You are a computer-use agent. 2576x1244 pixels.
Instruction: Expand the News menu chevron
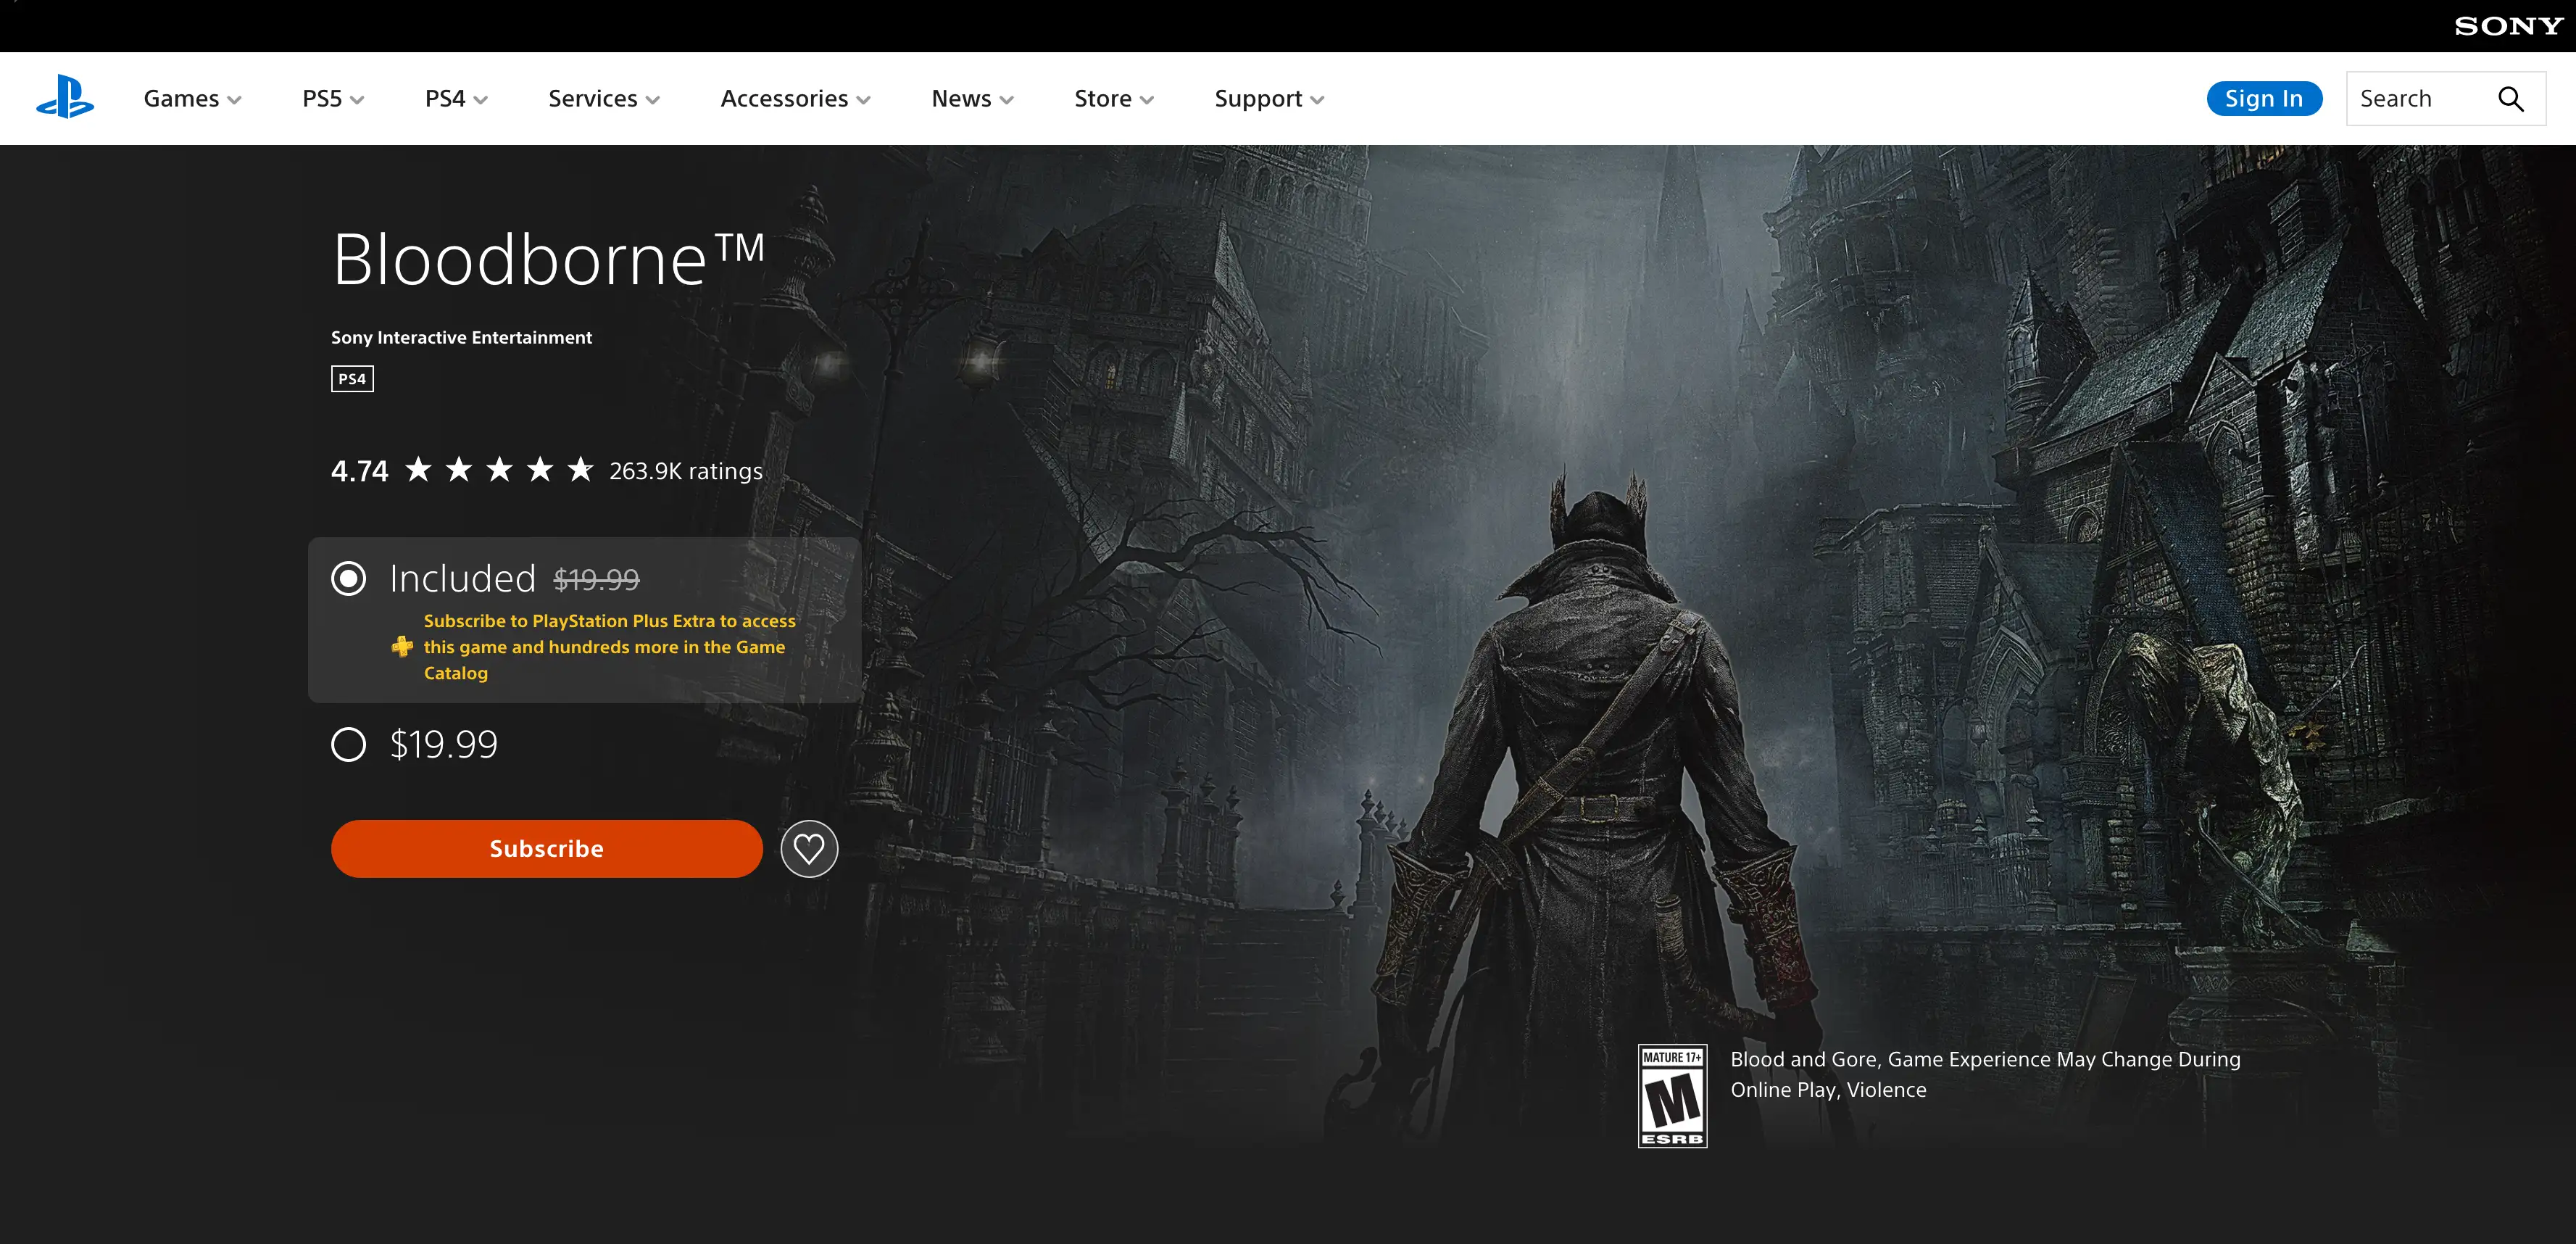[1007, 100]
